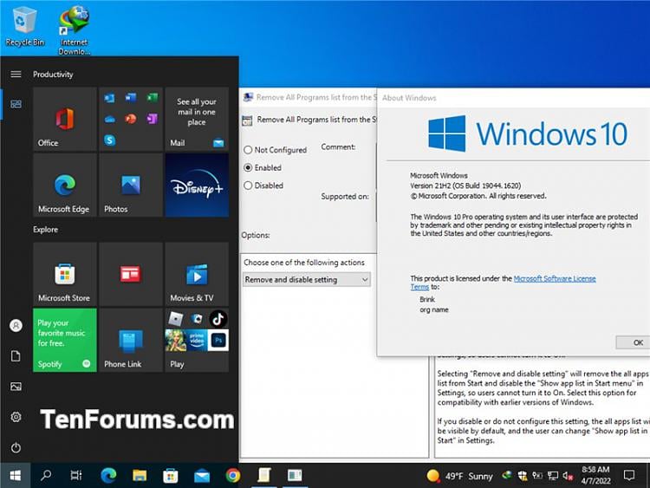This screenshot has height=488, width=650.
Task: Open the Mail tile
Action: [197, 119]
